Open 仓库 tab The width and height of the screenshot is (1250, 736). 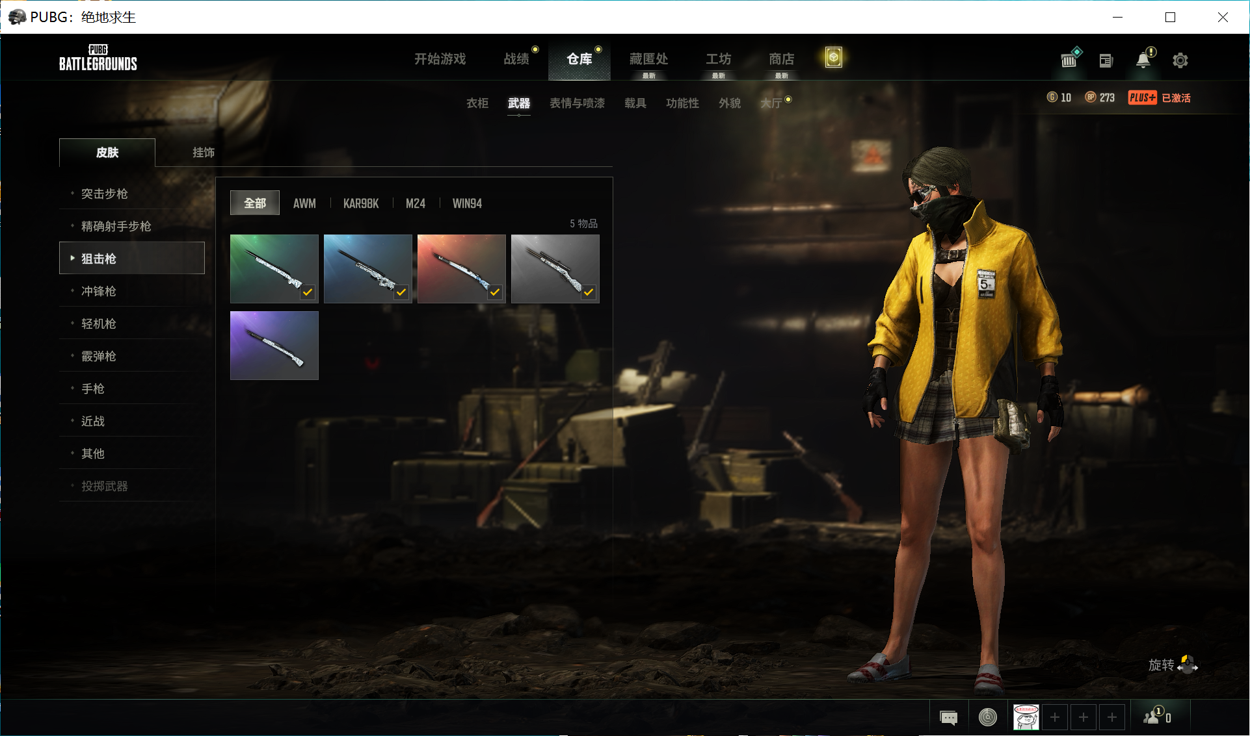click(x=579, y=59)
